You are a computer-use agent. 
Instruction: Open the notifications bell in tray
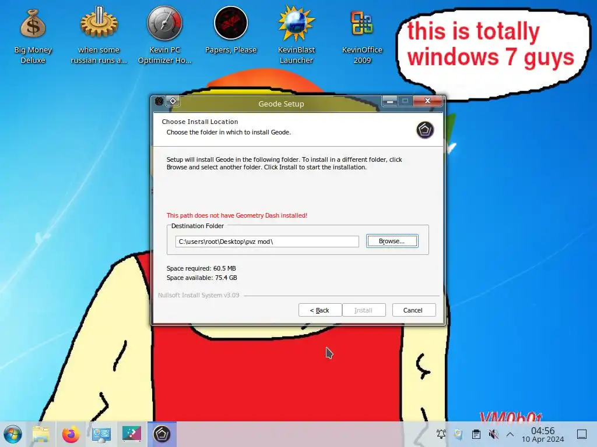pyautogui.click(x=441, y=434)
